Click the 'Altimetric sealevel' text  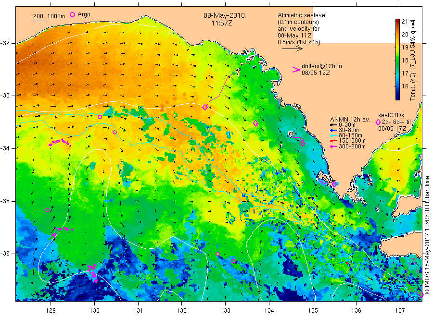(x=302, y=15)
